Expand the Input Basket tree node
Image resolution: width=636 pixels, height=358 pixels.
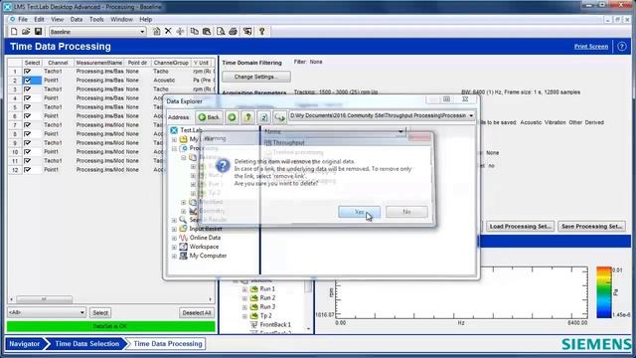[175, 230]
